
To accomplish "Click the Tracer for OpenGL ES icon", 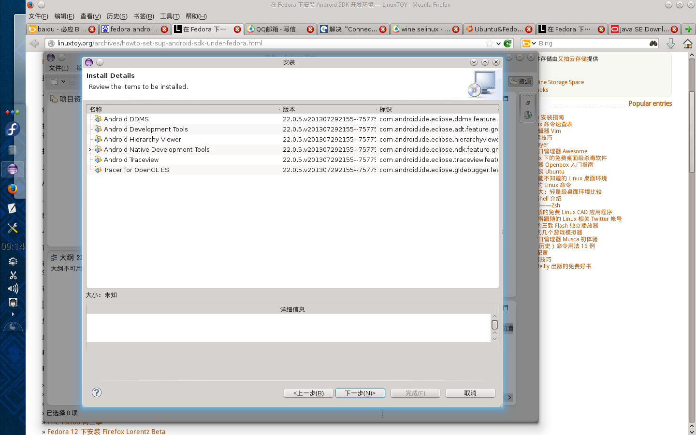I will coord(98,170).
